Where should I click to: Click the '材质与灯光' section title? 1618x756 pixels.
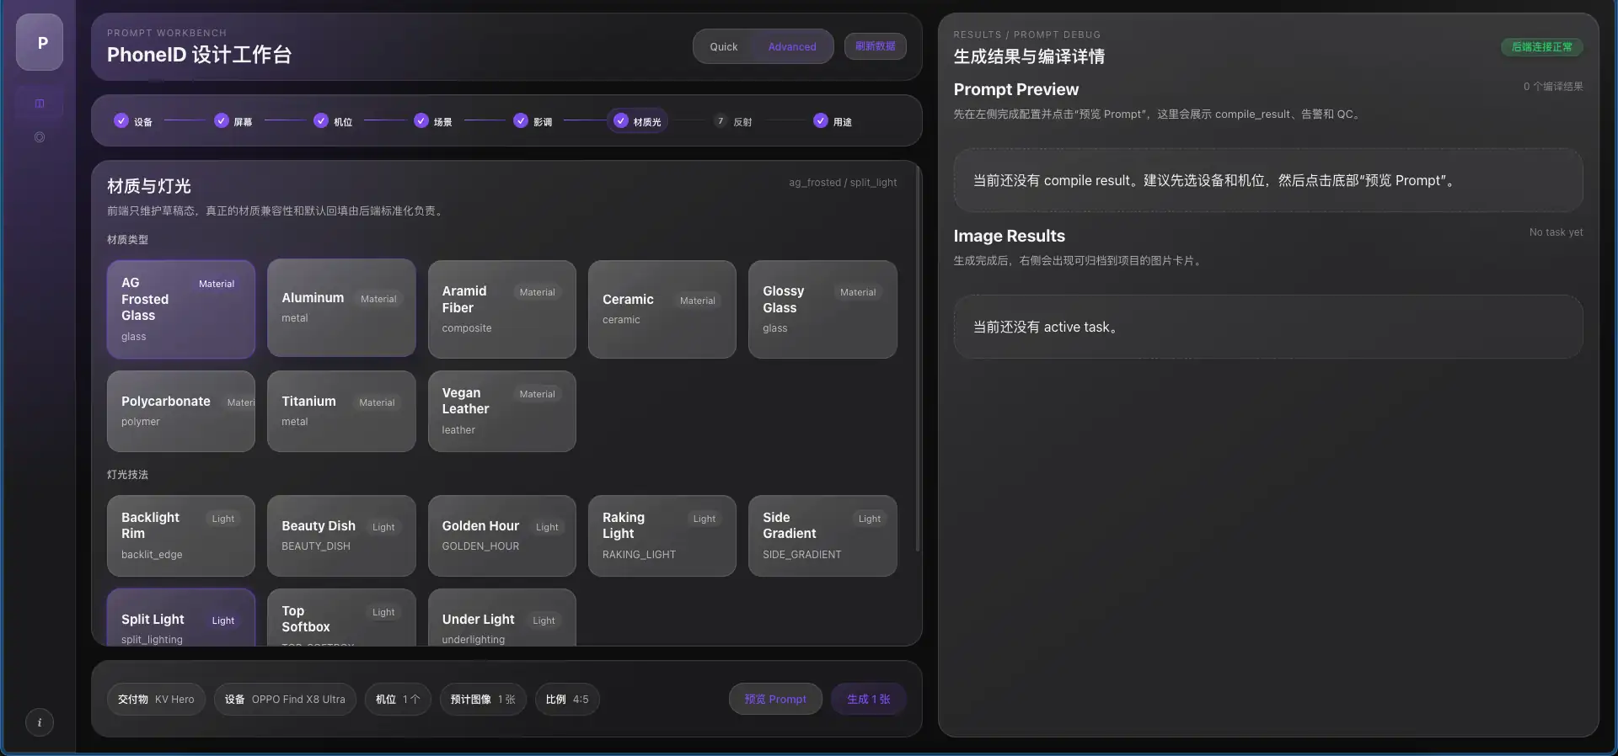click(149, 186)
